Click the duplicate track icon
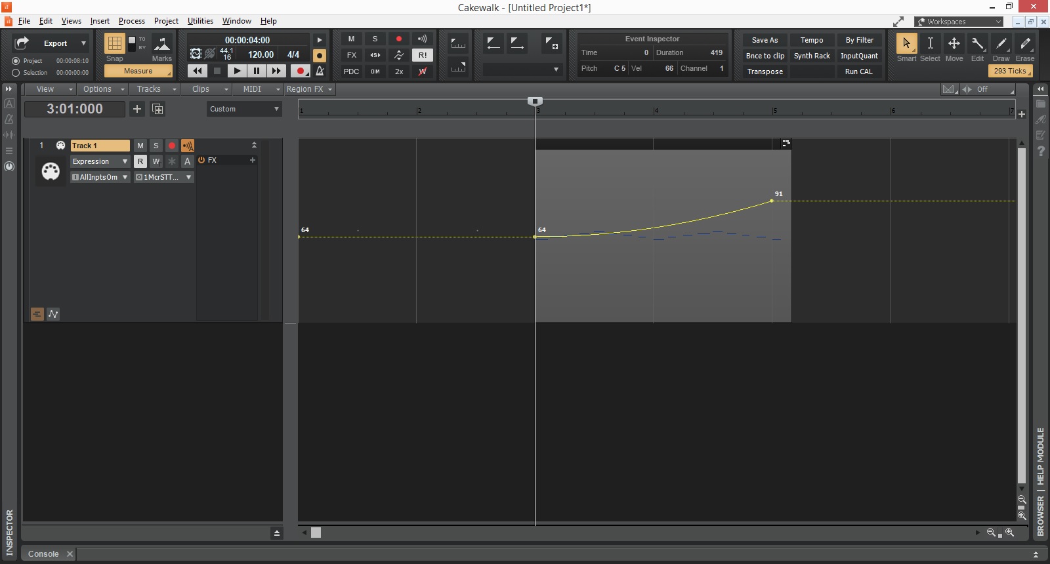Screen dimensions: 1050x564 coord(157,109)
